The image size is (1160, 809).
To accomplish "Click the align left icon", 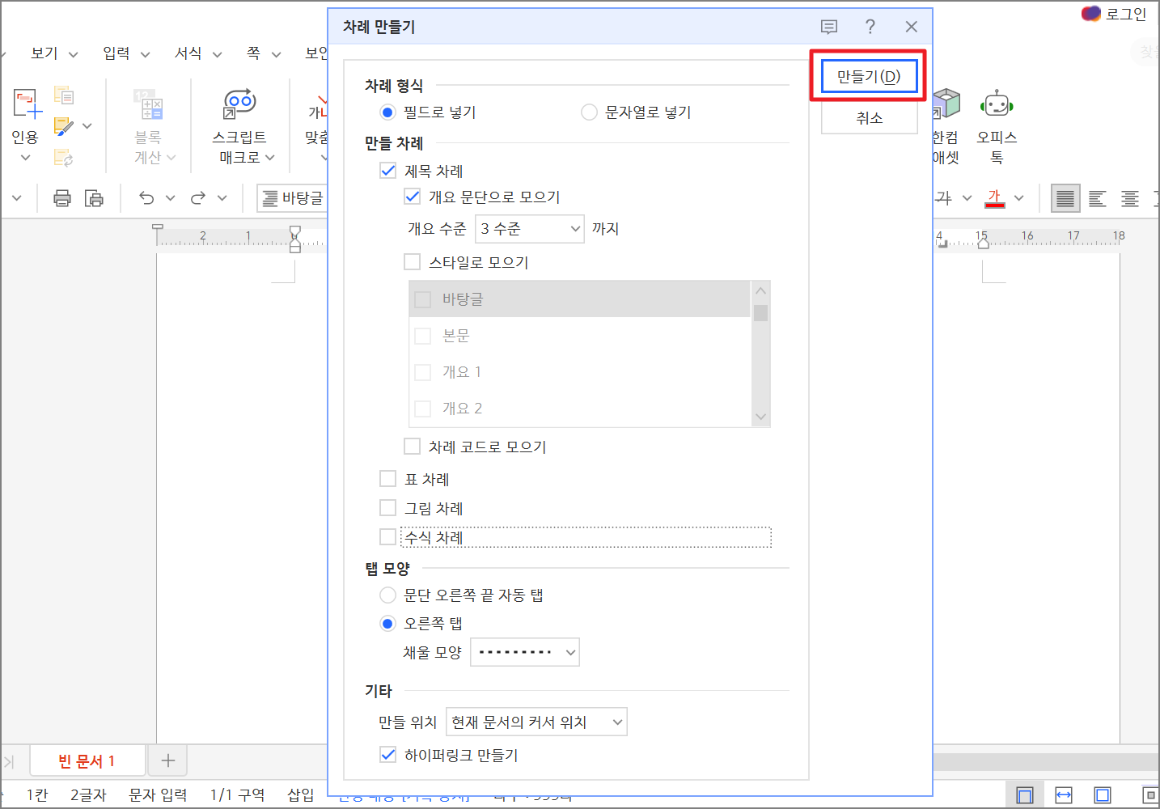I will [1098, 197].
